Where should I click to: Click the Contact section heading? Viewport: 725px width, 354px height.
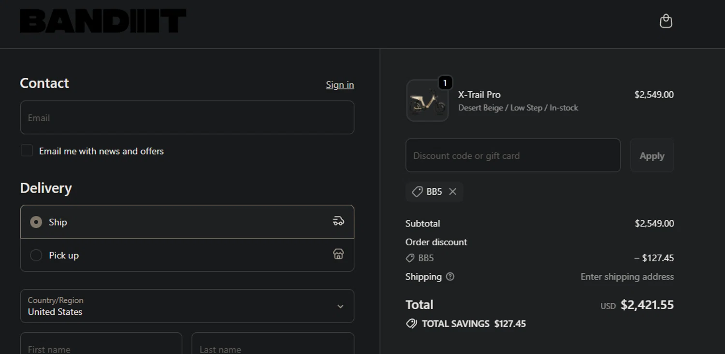pos(44,83)
